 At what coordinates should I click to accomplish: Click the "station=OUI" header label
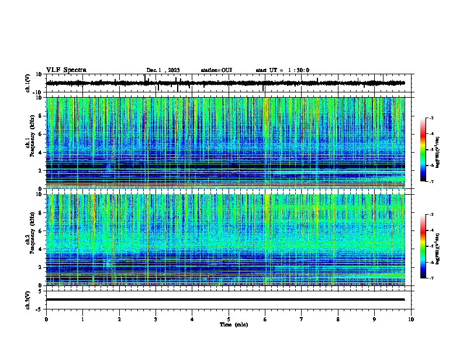pos(216,70)
